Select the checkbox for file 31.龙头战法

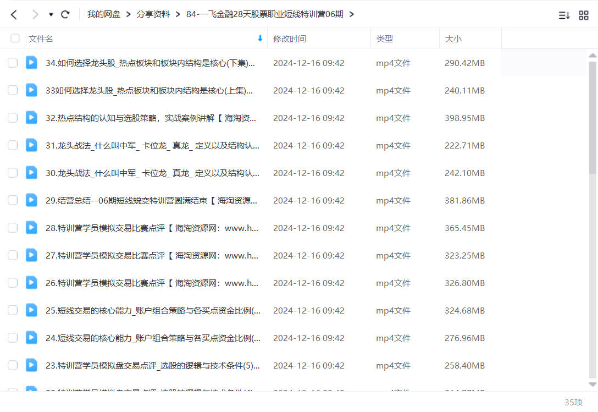tap(13, 145)
